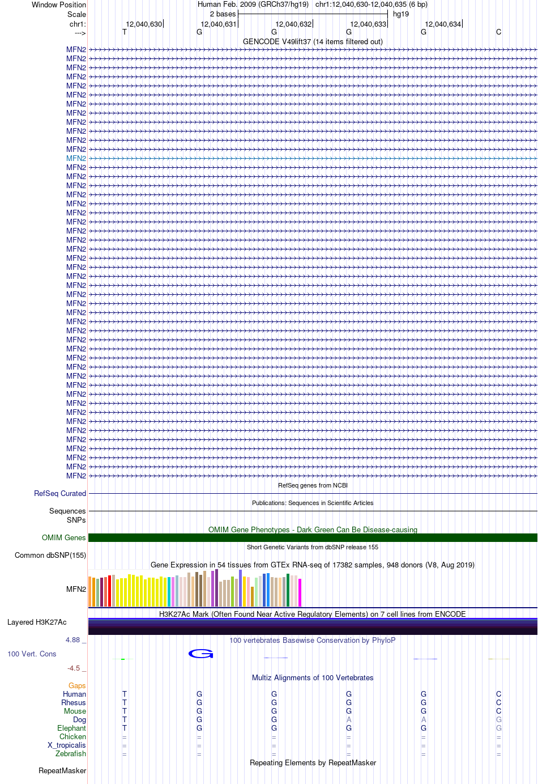The image size is (538, 784).
Task: Click the '-4.5' conservation scale value
Action: tap(74, 668)
